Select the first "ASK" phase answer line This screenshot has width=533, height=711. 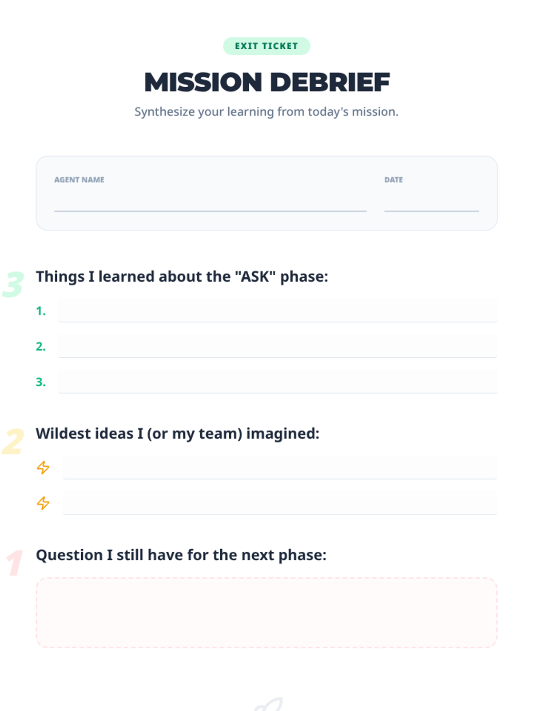277,310
